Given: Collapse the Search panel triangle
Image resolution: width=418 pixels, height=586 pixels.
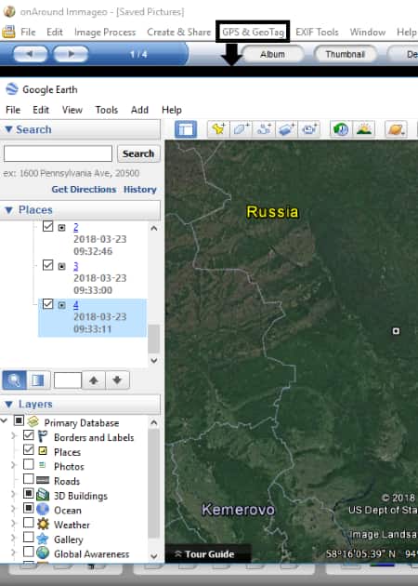Looking at the screenshot, I should (x=8, y=129).
